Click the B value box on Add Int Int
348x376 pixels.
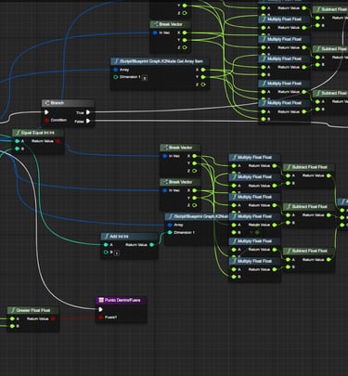tap(116, 253)
